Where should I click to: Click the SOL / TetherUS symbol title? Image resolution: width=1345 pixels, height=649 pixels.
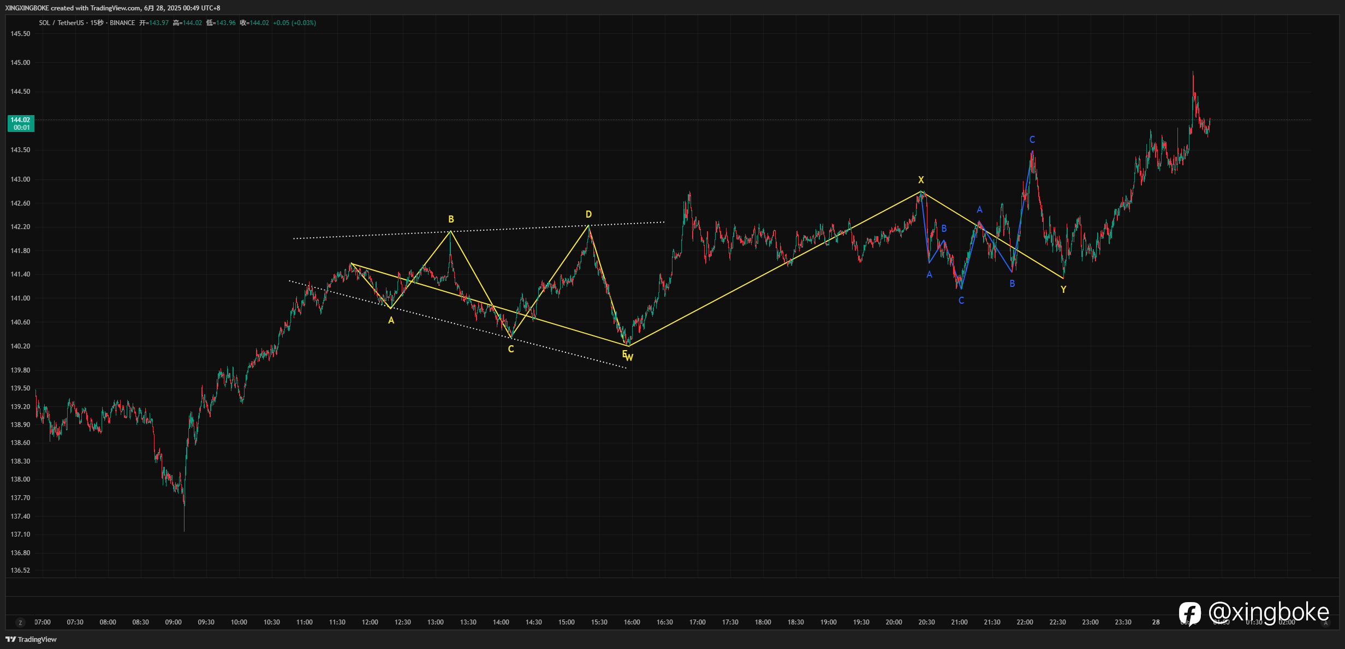coord(61,23)
